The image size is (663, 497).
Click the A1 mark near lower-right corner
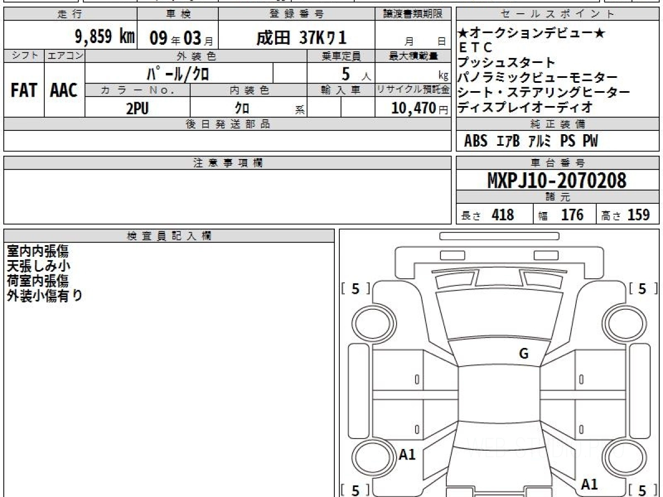point(590,484)
